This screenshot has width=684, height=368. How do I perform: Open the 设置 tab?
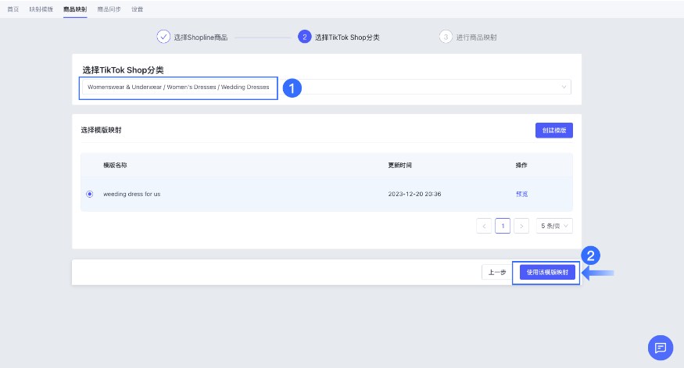[x=137, y=8]
